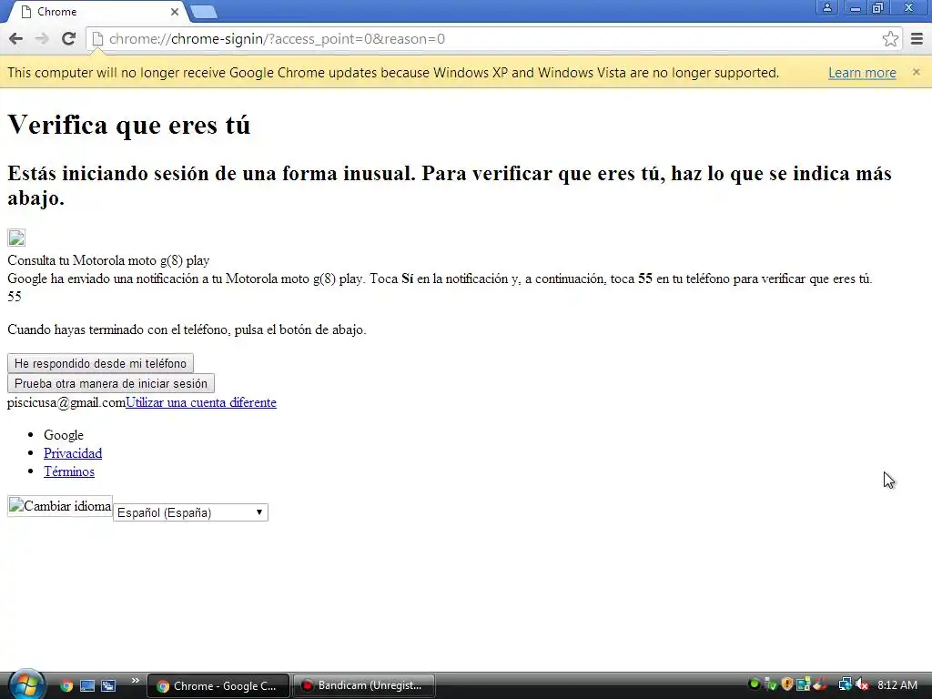Click the Show Desktop quick launch icon

[x=87, y=686]
